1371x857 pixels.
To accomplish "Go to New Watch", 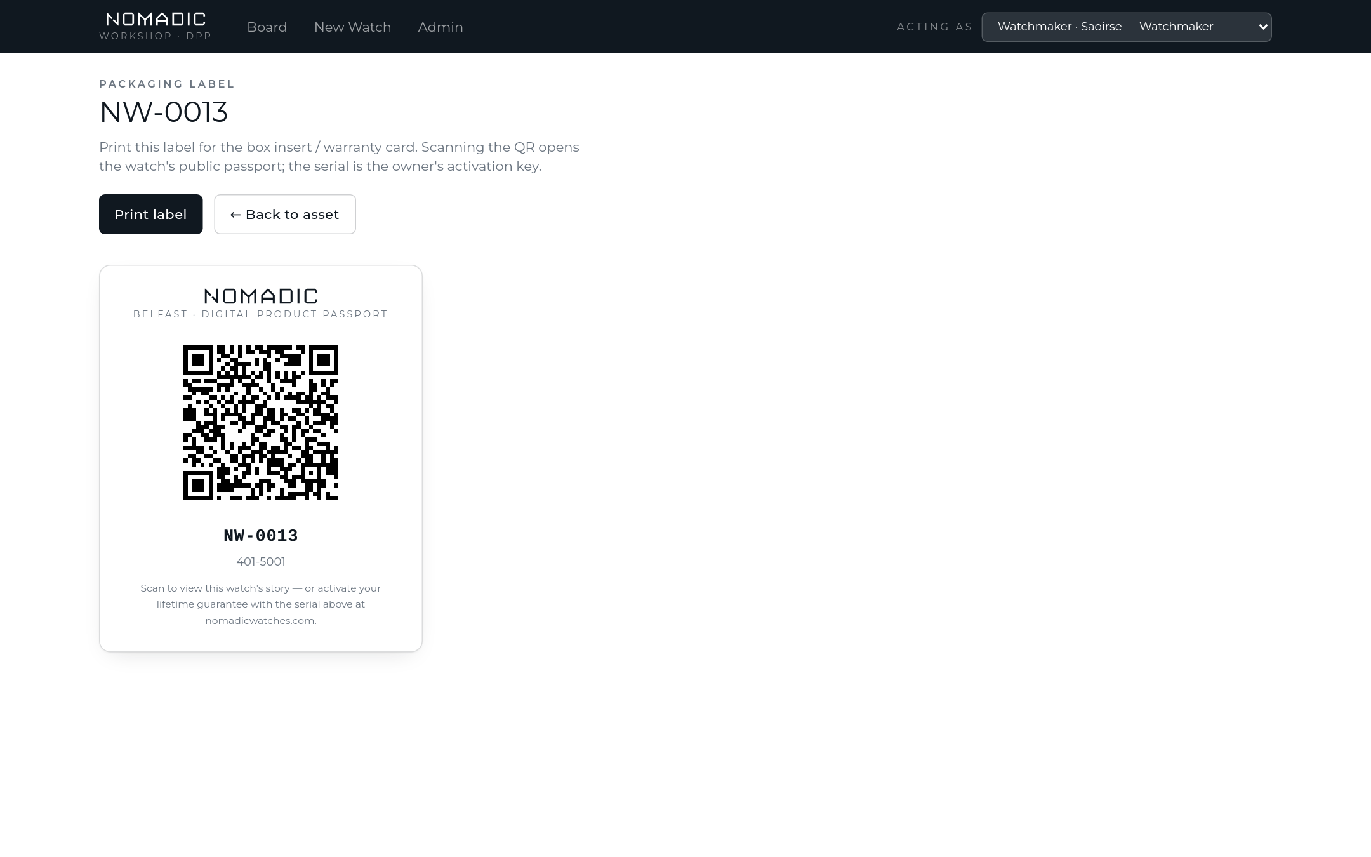I will [352, 27].
